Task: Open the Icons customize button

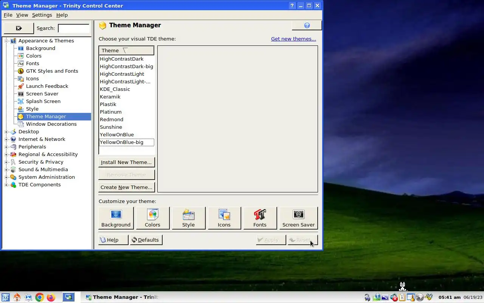Action: coord(224,218)
